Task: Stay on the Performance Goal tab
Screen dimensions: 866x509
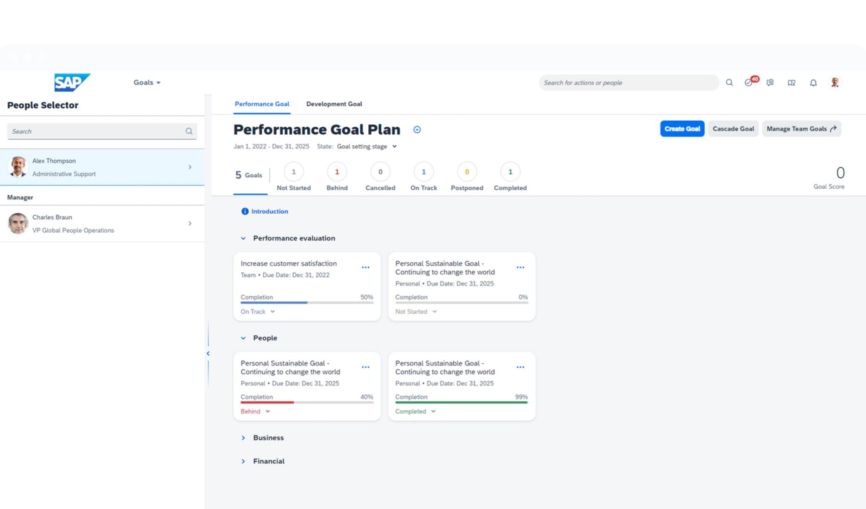Action: tap(262, 104)
